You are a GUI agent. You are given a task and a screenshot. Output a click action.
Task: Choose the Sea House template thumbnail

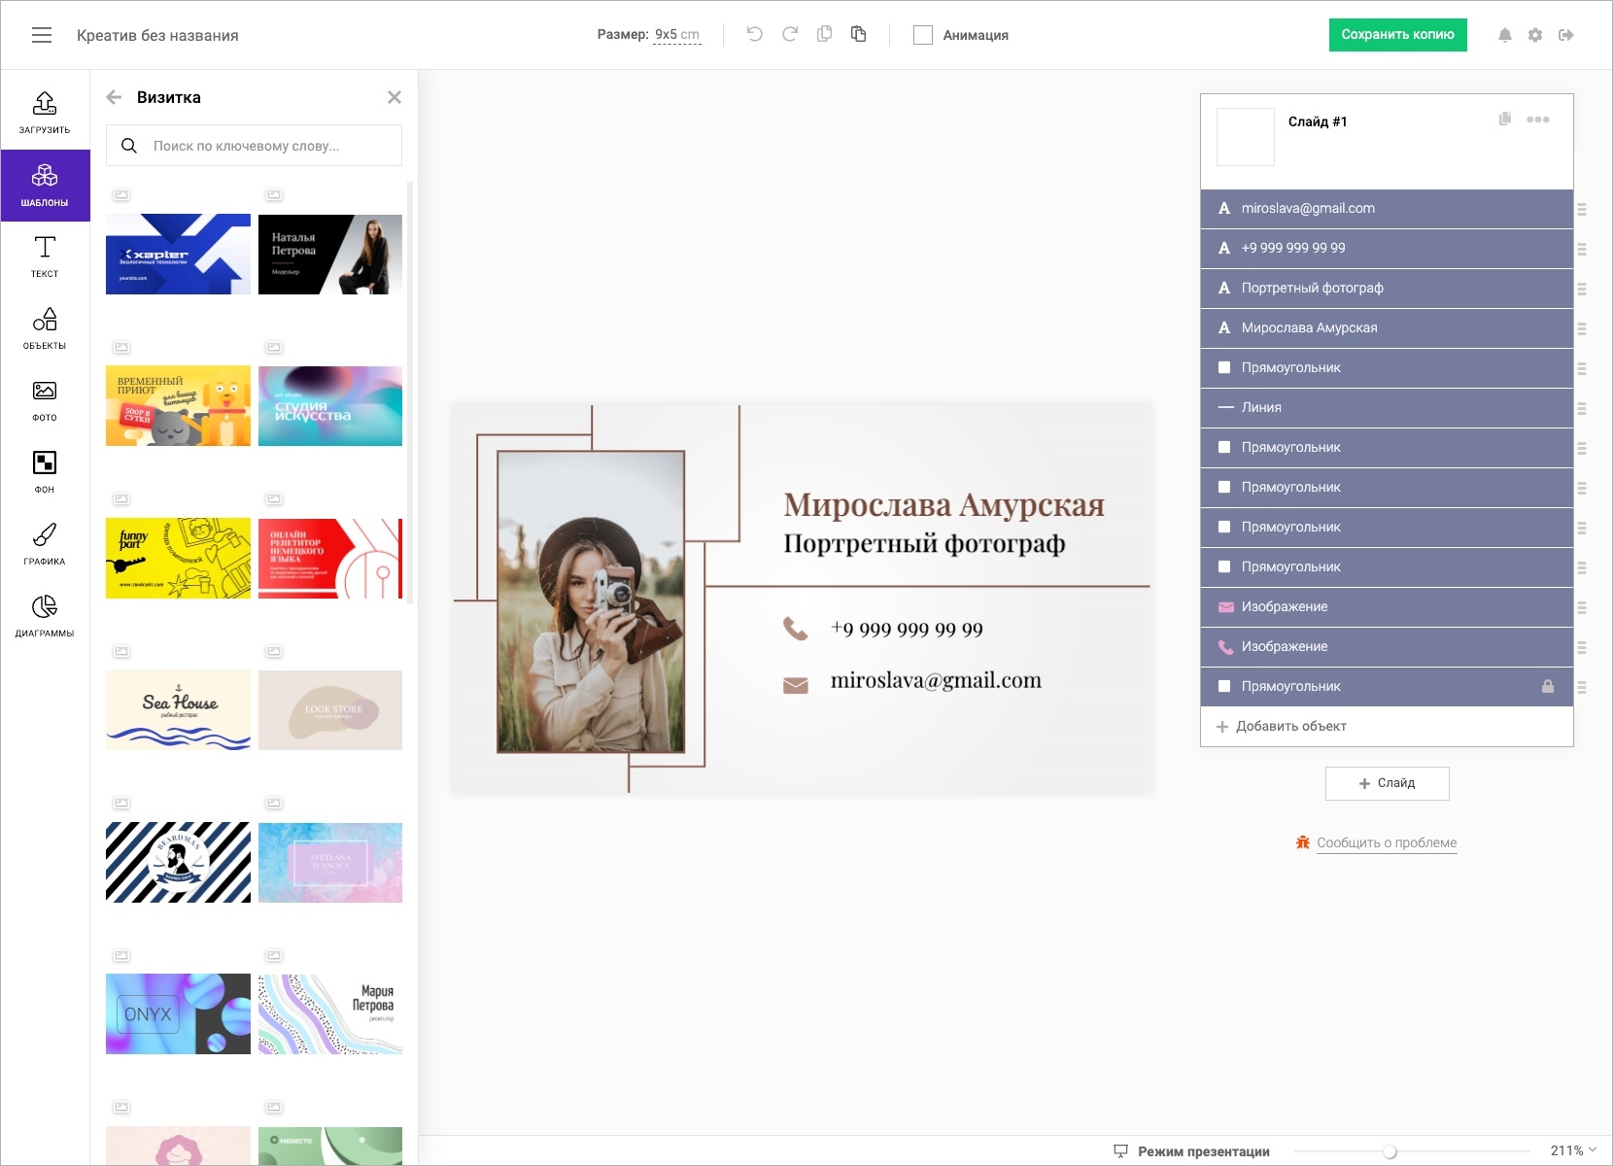click(178, 710)
